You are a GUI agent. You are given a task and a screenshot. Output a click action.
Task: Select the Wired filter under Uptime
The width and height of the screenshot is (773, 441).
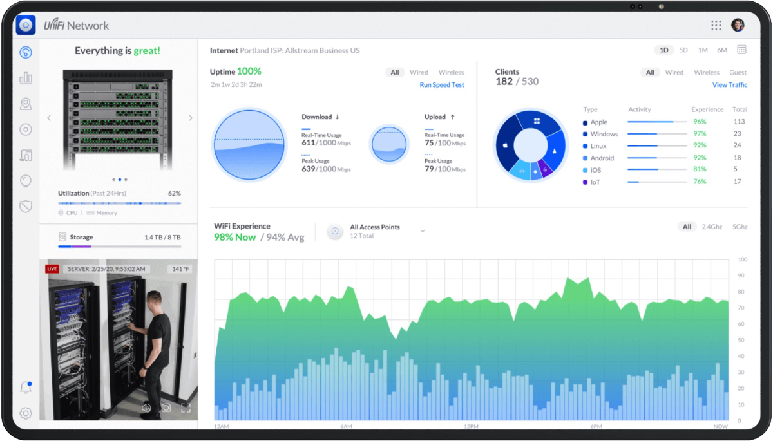click(419, 73)
